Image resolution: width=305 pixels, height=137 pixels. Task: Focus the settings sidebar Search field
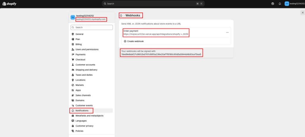92,28
